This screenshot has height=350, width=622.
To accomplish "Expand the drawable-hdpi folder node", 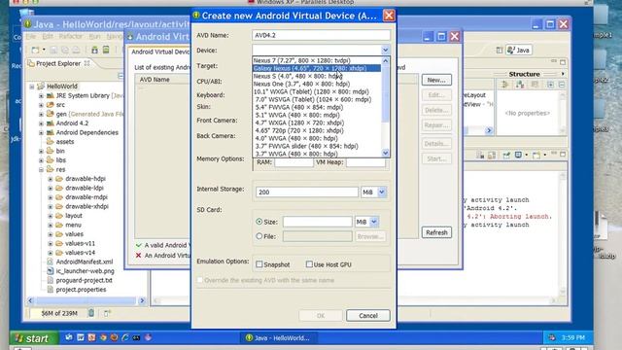I will point(51,179).
